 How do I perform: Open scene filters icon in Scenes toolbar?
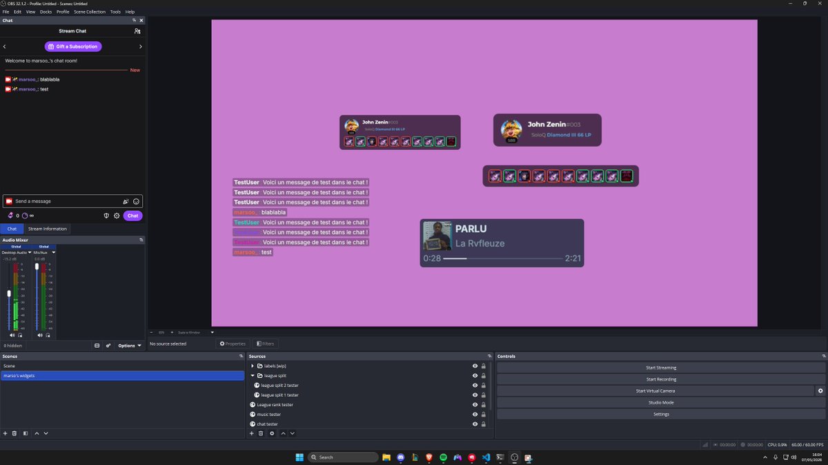point(26,433)
